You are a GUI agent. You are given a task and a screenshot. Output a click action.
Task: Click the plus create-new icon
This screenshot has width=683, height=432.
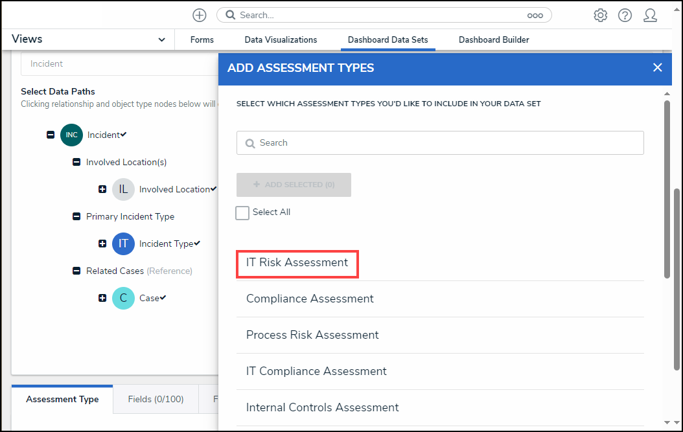pos(200,15)
